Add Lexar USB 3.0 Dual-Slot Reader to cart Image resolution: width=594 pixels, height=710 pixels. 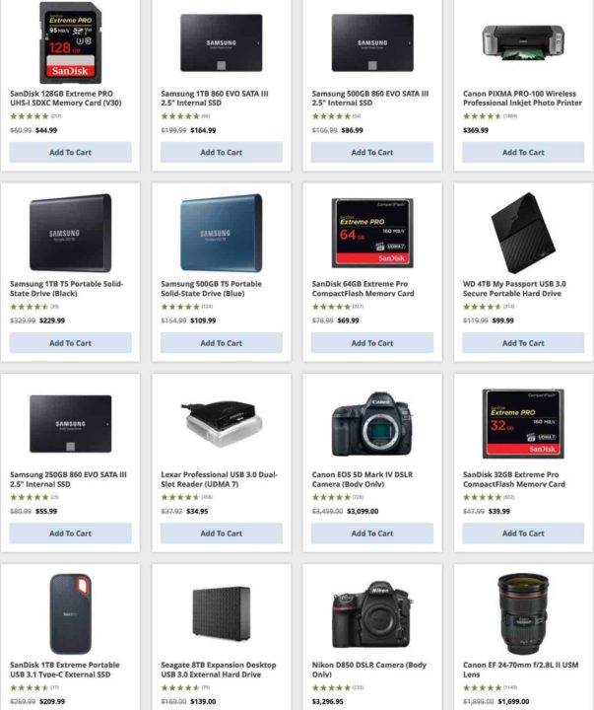[222, 533]
